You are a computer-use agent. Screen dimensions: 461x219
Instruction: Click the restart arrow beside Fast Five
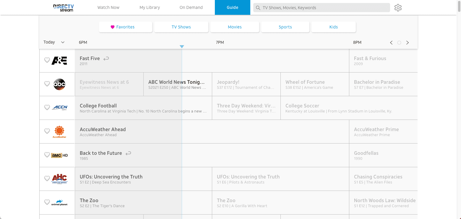point(106,59)
